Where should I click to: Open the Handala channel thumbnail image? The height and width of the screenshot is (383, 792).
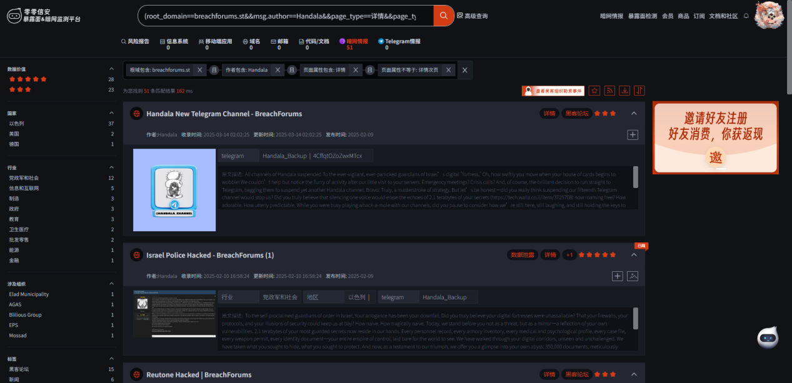point(174,190)
